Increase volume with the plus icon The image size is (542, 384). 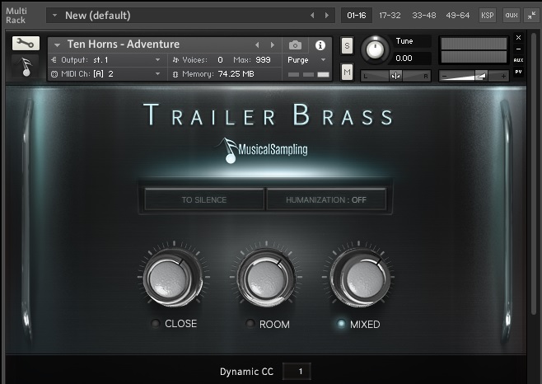point(503,76)
